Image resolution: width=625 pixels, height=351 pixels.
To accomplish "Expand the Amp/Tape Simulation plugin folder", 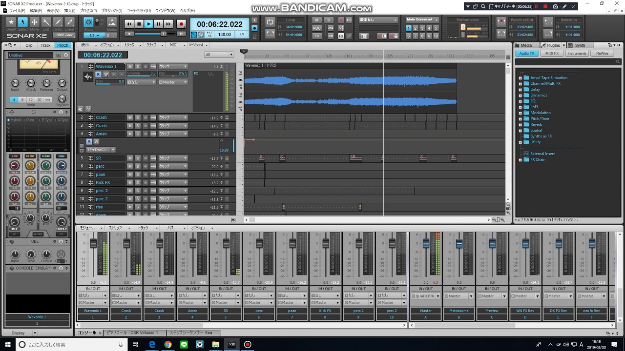I will 521,78.
